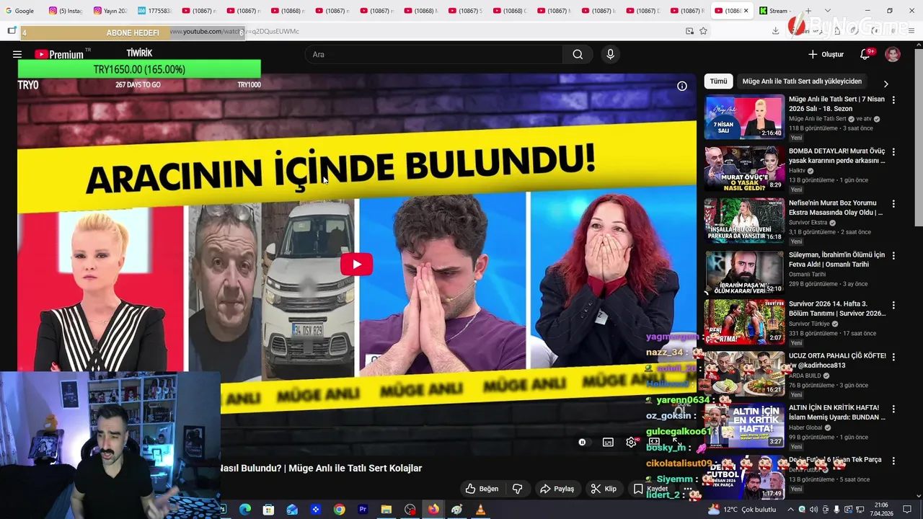Open the Murat Övüç BOMBA DETAYLAR thumbnail

(744, 169)
